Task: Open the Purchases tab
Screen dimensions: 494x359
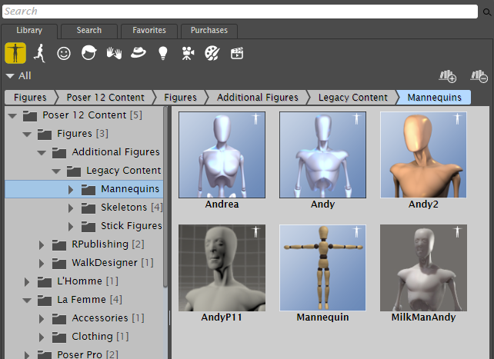Action: coord(209,31)
